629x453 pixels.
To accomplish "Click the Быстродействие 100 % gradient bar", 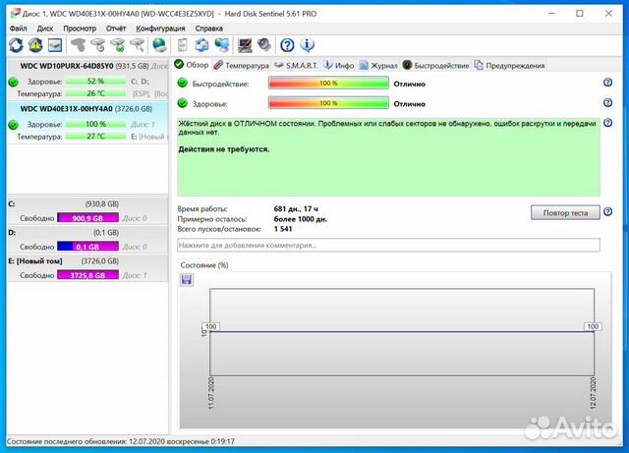I will pyautogui.click(x=328, y=84).
